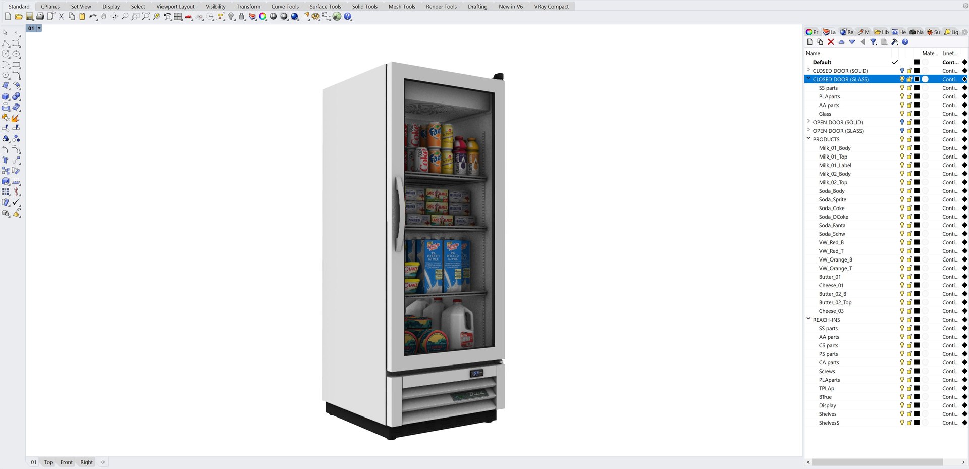Click the panel options gear beside Lig tab
This screenshot has width=969, height=469.
click(x=965, y=32)
